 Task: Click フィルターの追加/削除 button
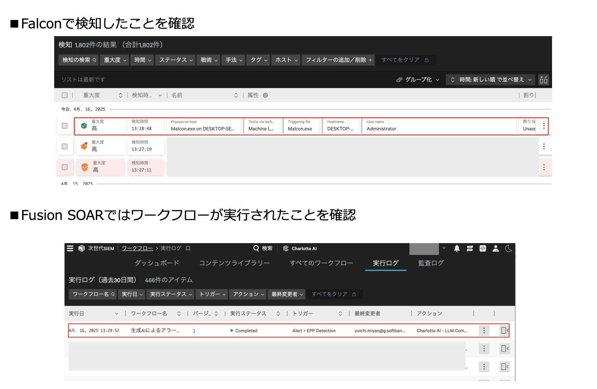(338, 60)
